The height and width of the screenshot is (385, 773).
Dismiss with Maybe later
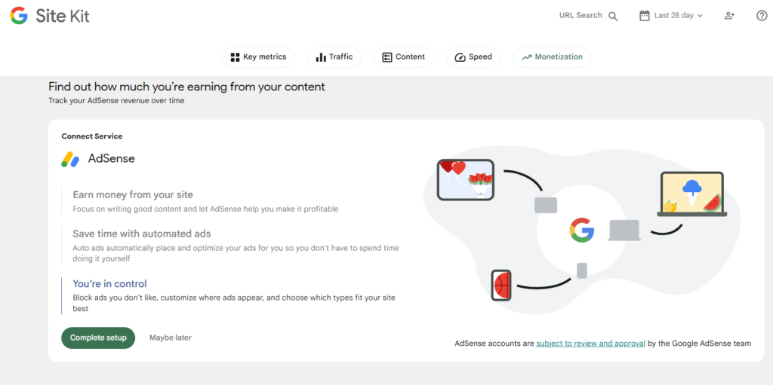(x=170, y=338)
